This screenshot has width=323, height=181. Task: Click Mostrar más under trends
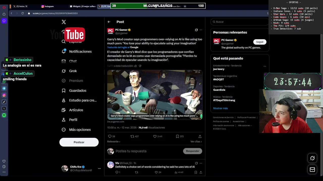220,108
